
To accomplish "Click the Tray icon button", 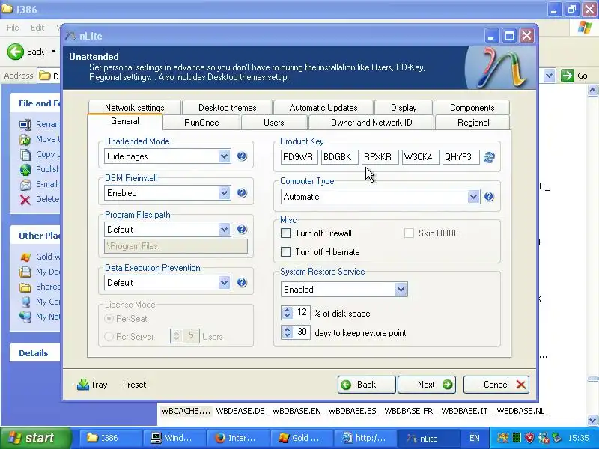I will pos(92,385).
